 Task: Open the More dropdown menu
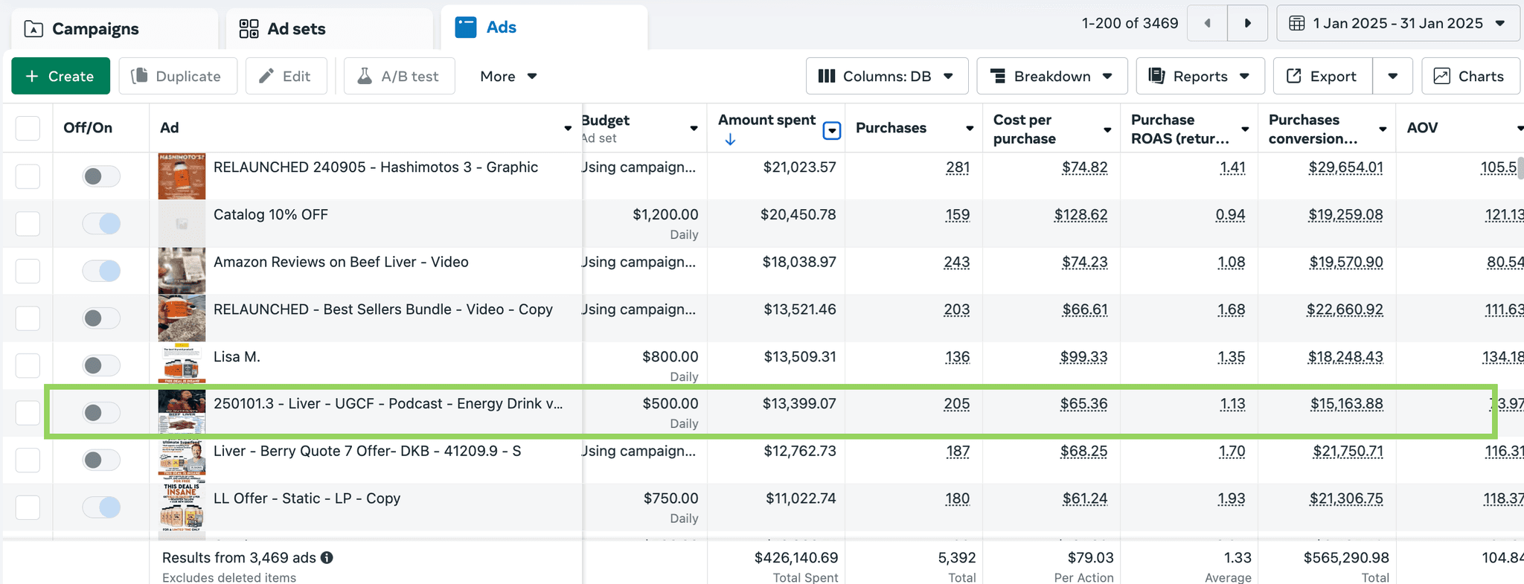pos(508,76)
